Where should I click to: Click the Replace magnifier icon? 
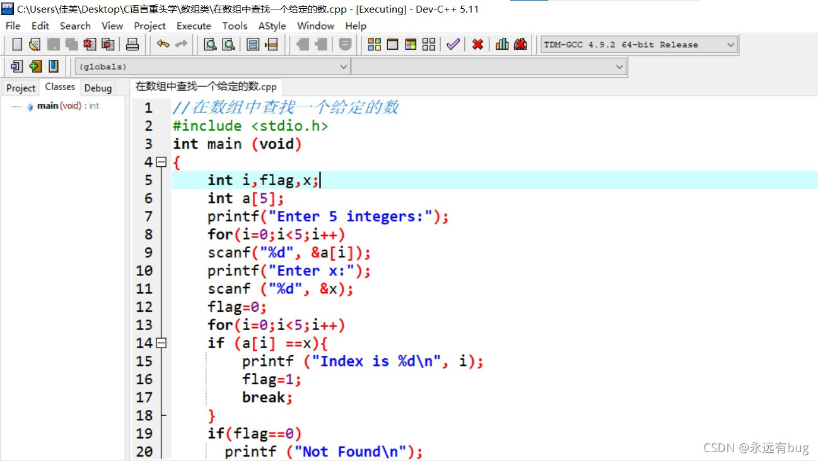pyautogui.click(x=228, y=45)
